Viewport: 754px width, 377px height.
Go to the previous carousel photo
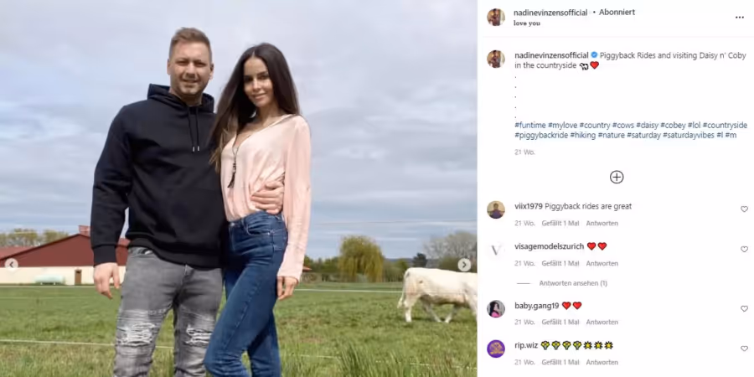pyautogui.click(x=12, y=264)
